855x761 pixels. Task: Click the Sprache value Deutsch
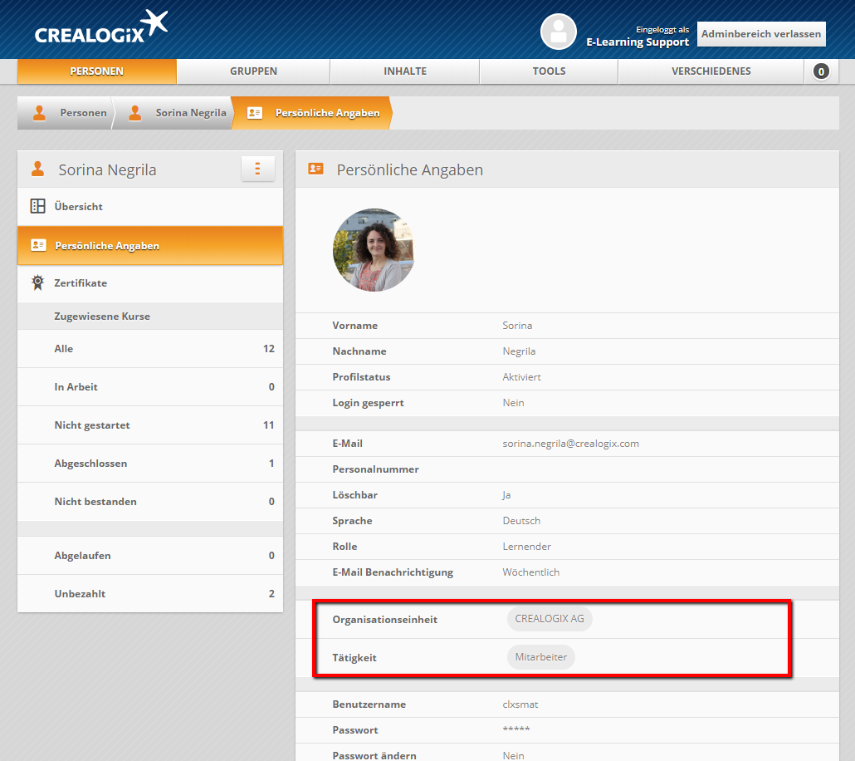[521, 521]
